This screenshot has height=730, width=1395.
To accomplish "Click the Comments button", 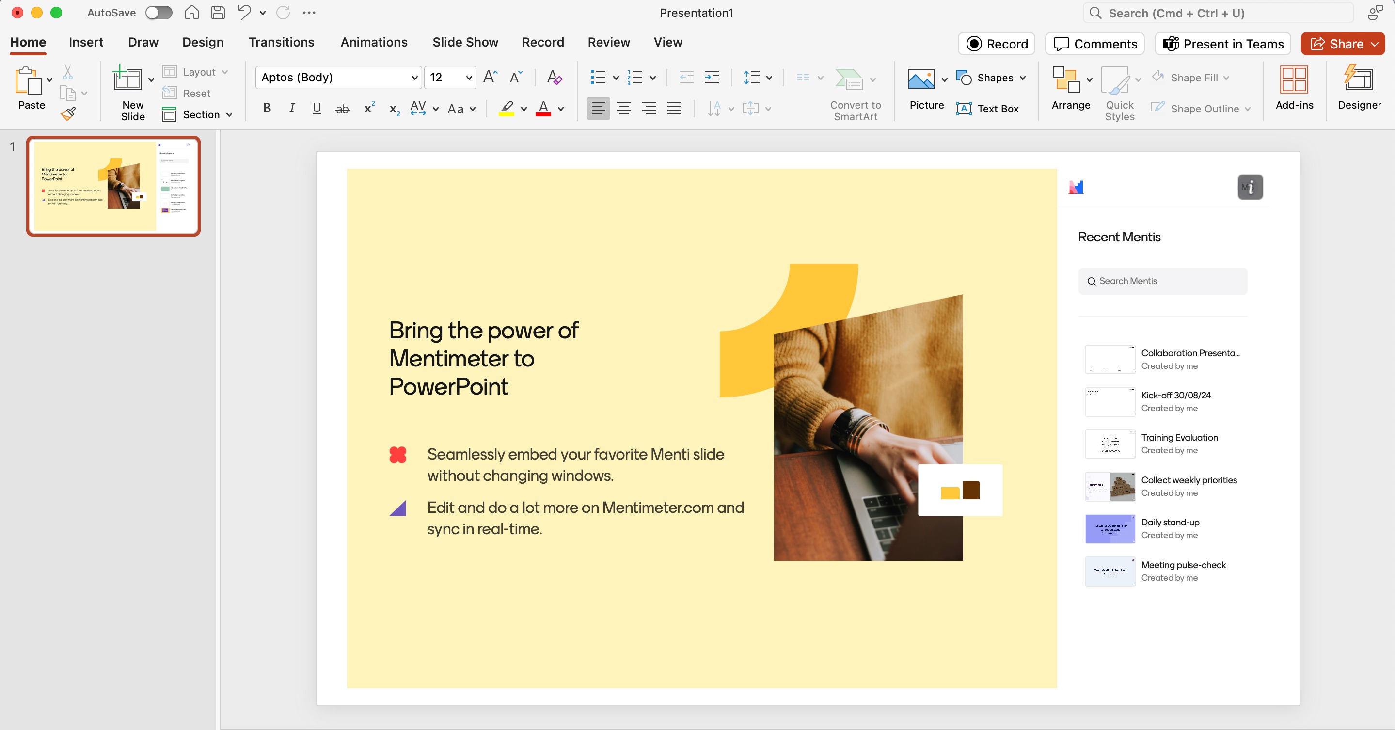I will 1094,44.
